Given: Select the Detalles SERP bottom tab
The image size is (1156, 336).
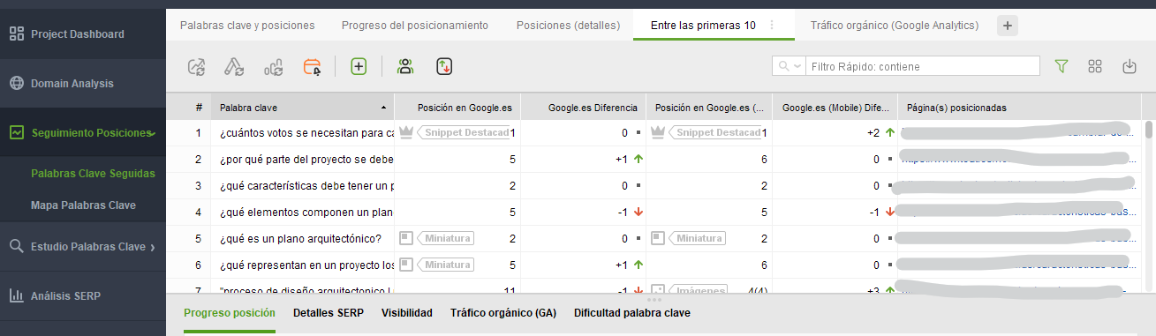Looking at the screenshot, I should (x=329, y=313).
